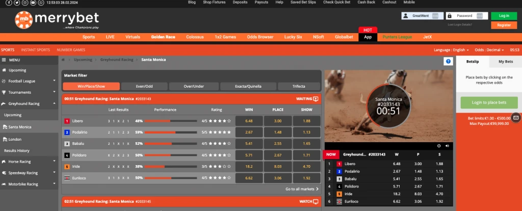This screenshot has height=211, width=522.
Task: Open the floating envelope message icon
Action: 516,118
